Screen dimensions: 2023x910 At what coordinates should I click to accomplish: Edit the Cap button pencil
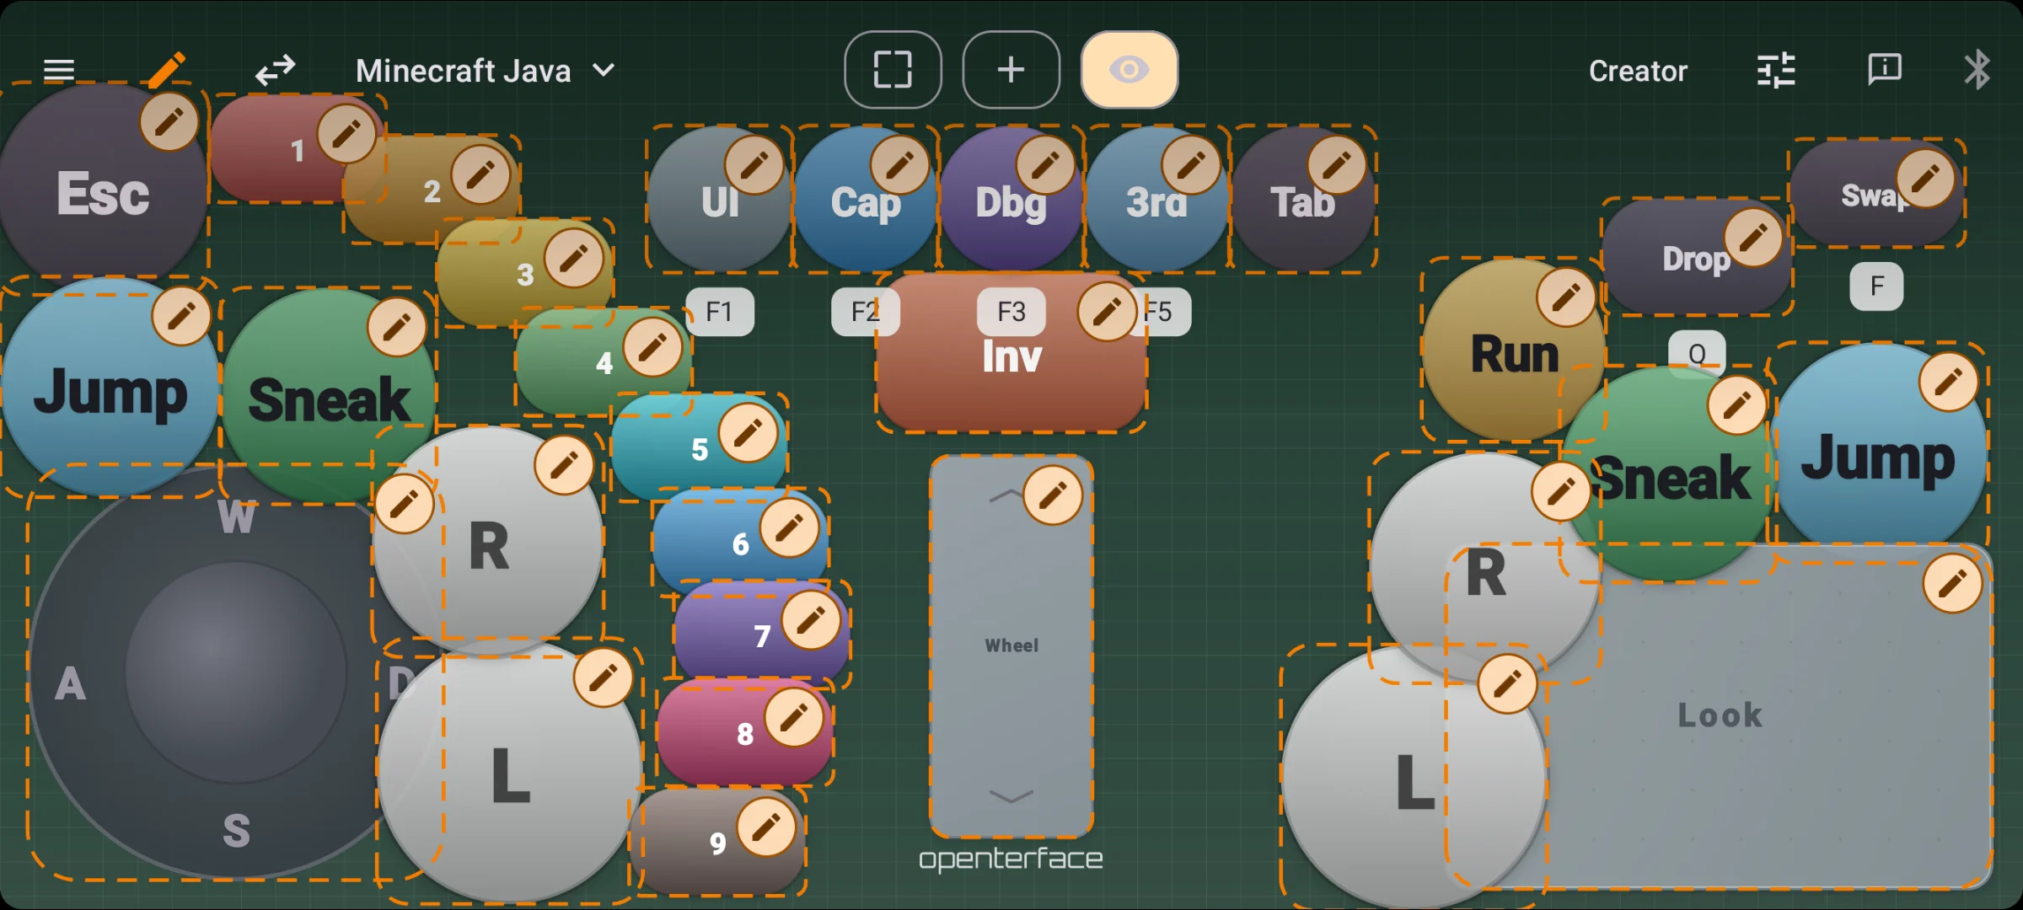click(x=900, y=164)
